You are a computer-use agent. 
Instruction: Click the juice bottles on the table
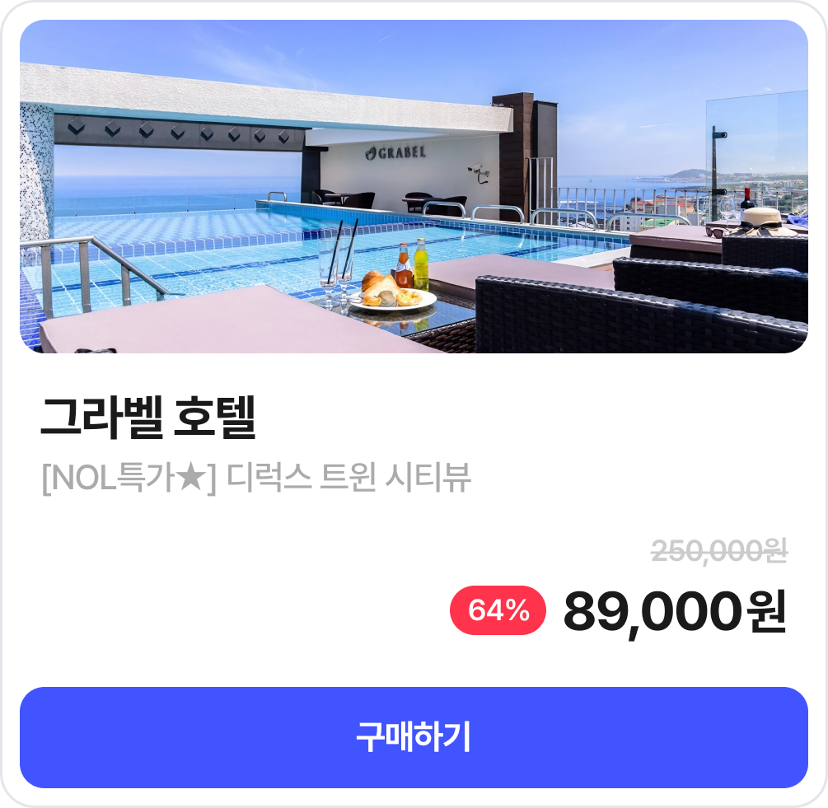tap(413, 264)
